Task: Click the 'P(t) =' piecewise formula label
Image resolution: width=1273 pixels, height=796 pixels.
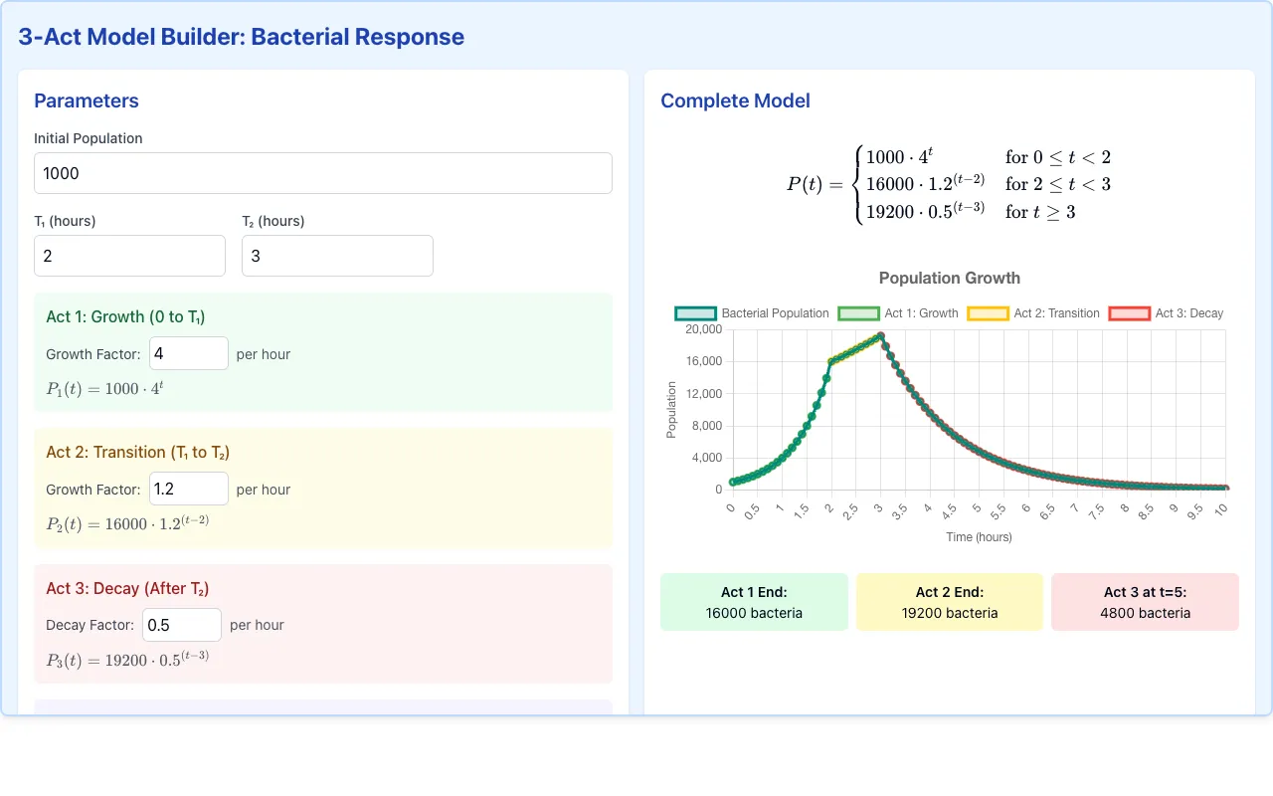Action: tap(815, 184)
